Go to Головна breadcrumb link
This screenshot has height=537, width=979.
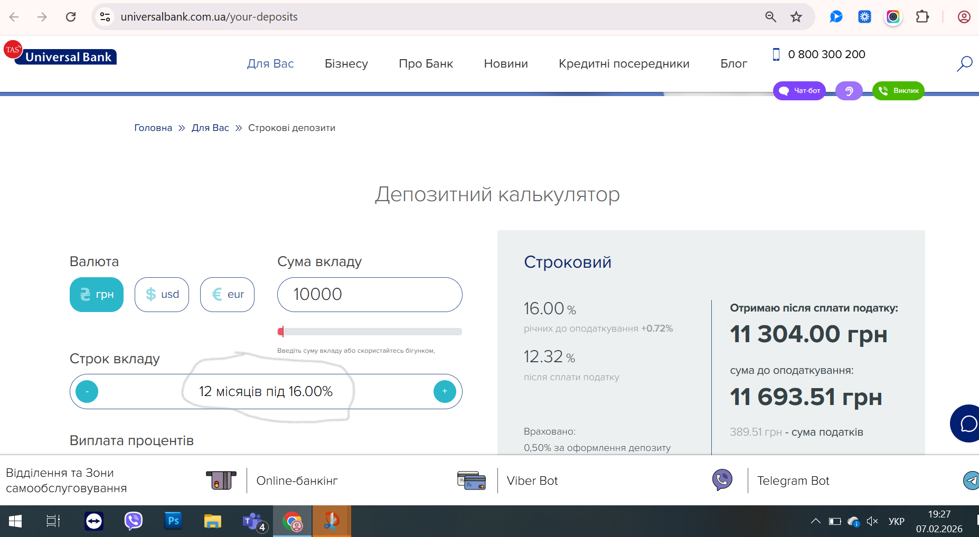153,128
